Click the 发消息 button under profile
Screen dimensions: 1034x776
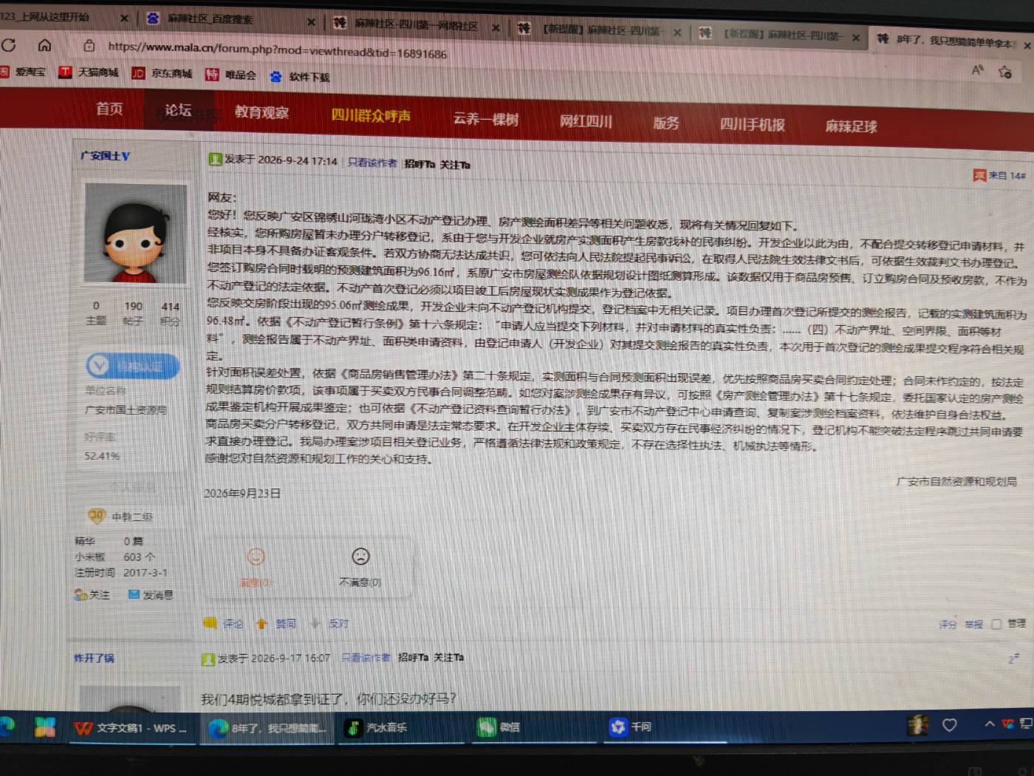pyautogui.click(x=151, y=594)
